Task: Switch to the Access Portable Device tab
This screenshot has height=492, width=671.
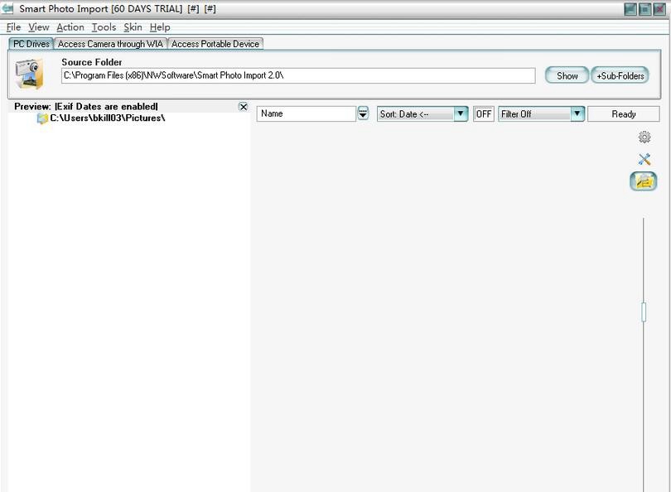Action: click(x=215, y=44)
